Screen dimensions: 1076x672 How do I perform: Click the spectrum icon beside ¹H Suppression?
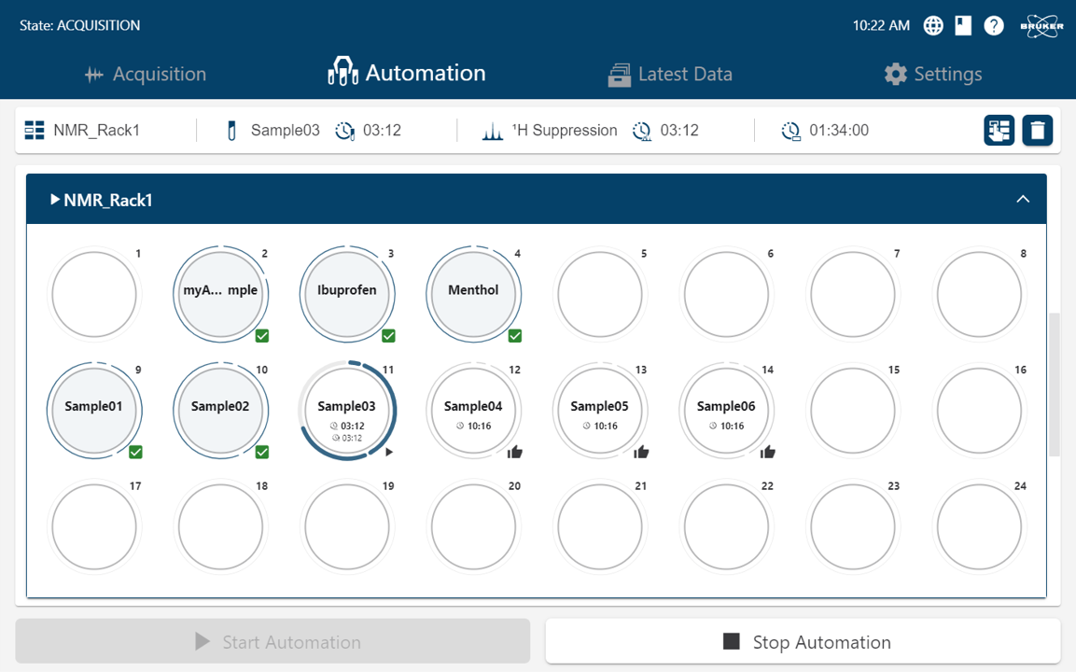(492, 131)
